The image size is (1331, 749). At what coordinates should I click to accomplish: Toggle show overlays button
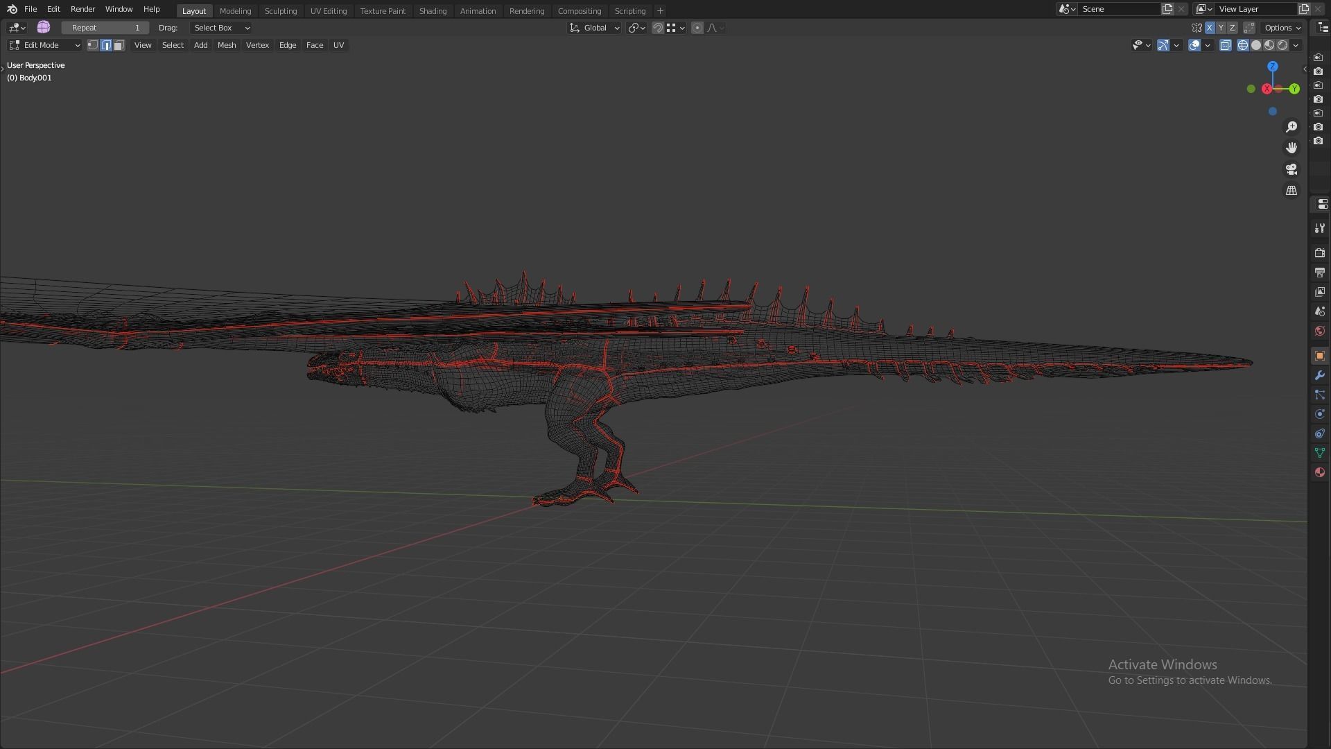pos(1194,45)
